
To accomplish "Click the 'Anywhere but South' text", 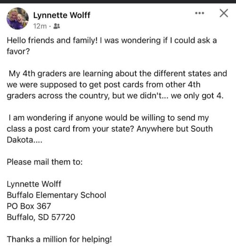I will pos(175,129).
